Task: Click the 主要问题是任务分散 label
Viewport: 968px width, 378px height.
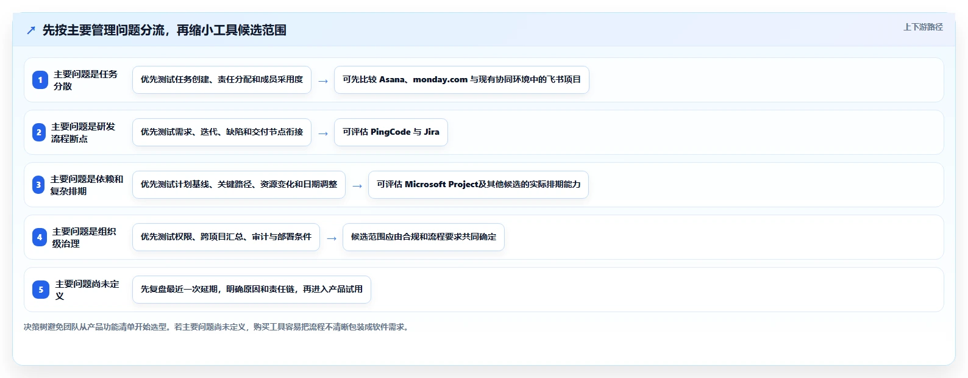Action: [x=85, y=80]
